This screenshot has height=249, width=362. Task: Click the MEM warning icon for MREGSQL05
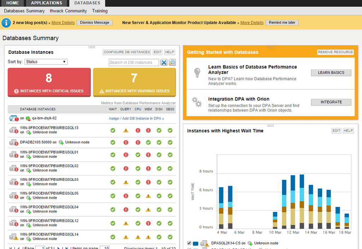pos(148,196)
